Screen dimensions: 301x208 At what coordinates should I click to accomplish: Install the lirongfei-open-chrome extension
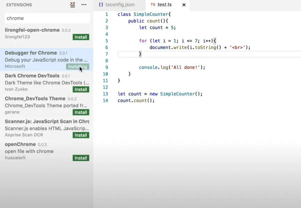[80, 37]
